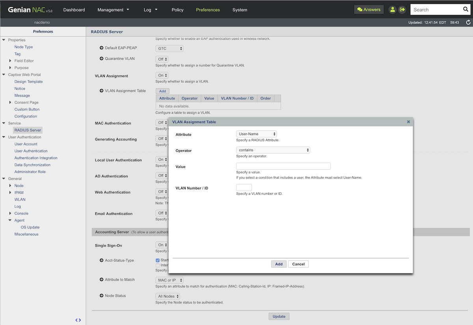Open the Operator dropdown showing contains
The width and height of the screenshot is (473, 325).
273,150
